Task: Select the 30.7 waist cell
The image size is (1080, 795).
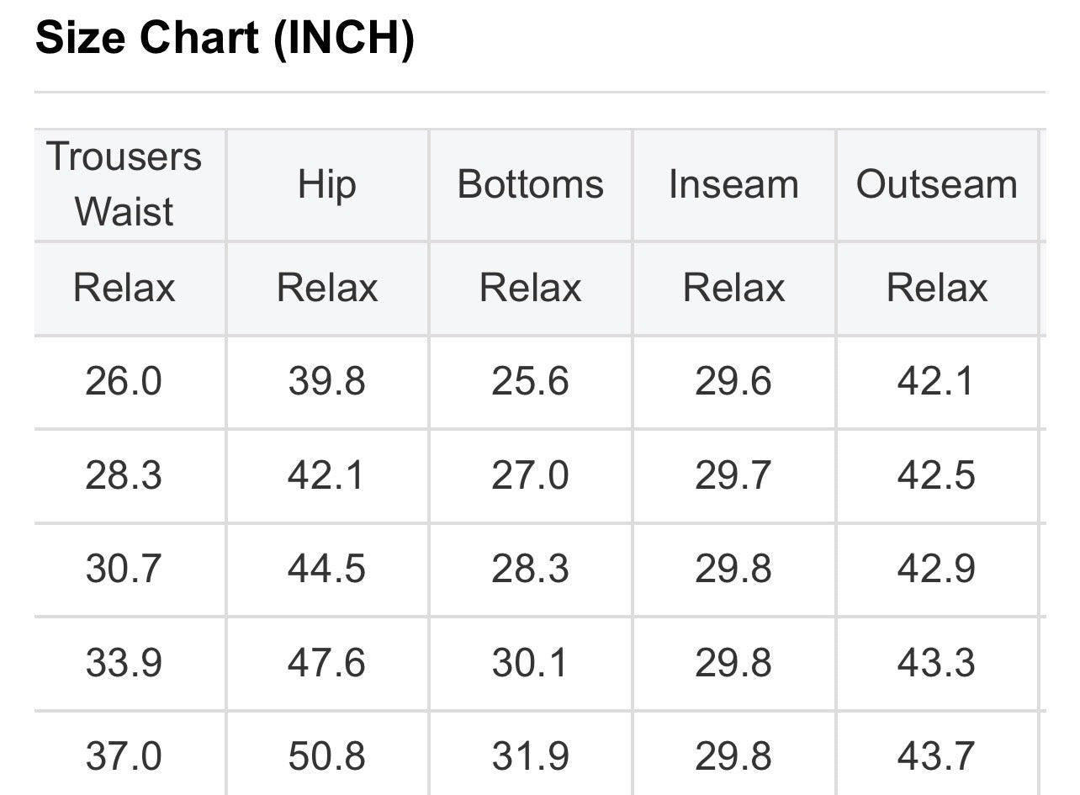Action: point(124,569)
